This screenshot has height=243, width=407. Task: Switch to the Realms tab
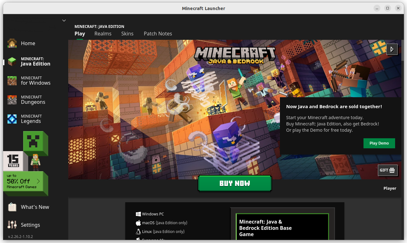tap(103, 34)
